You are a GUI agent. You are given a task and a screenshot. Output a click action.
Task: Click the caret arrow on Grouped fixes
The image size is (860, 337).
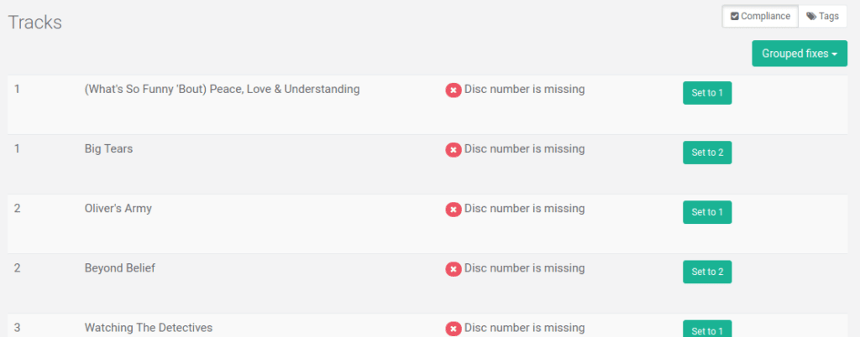click(x=835, y=54)
